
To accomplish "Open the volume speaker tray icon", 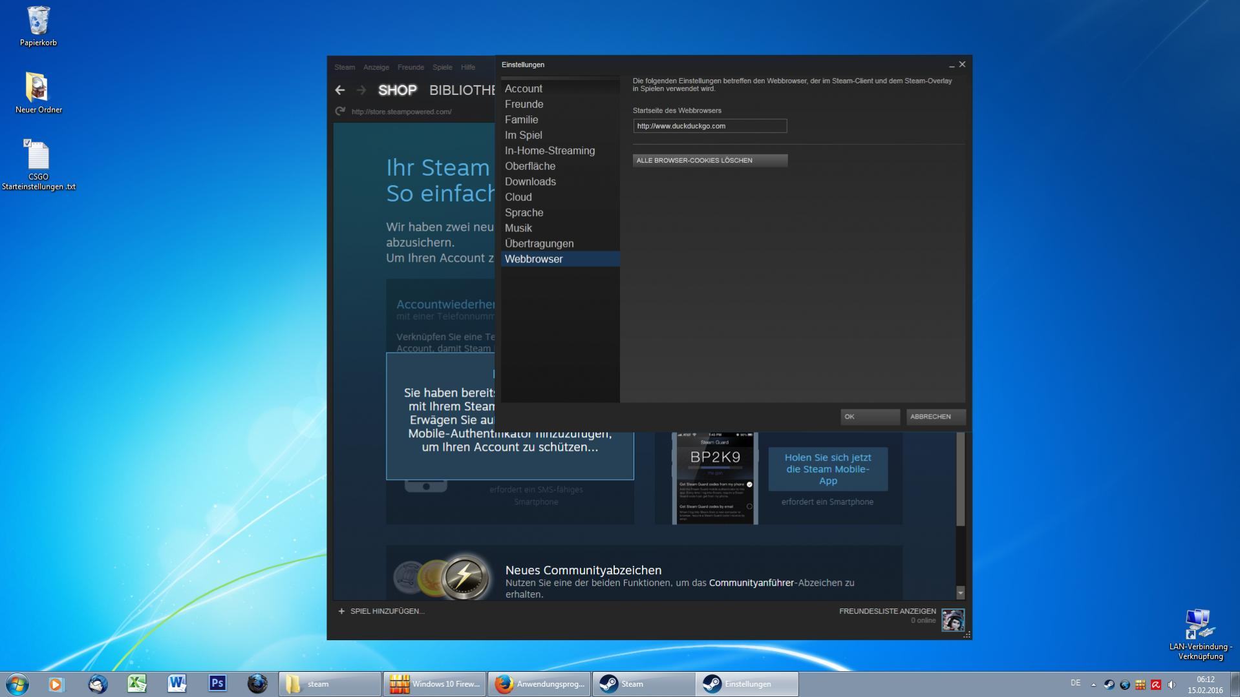I will pos(1171,684).
